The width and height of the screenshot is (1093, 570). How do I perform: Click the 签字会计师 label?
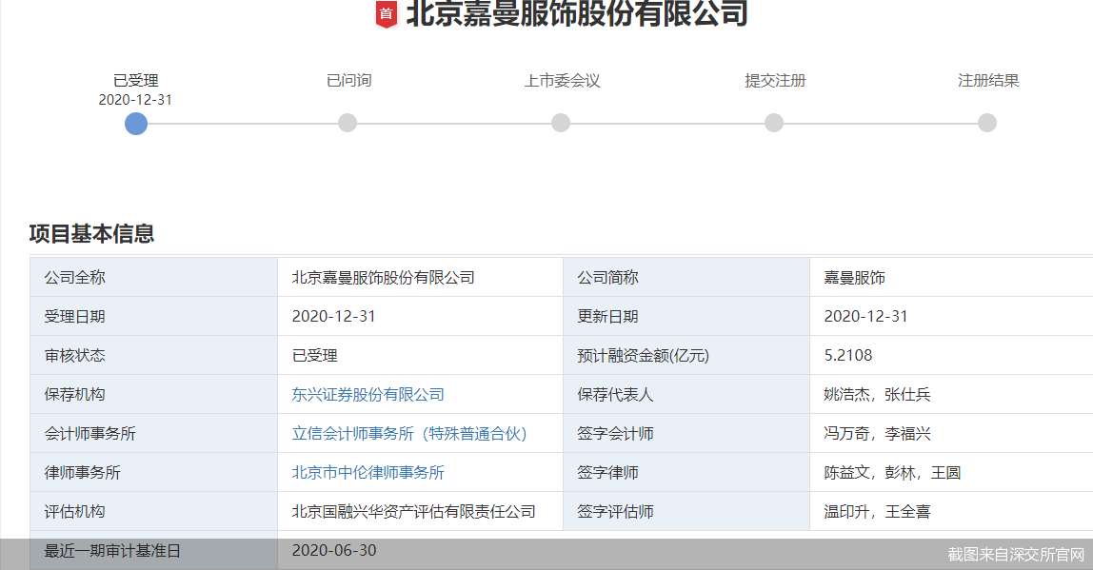(615, 433)
